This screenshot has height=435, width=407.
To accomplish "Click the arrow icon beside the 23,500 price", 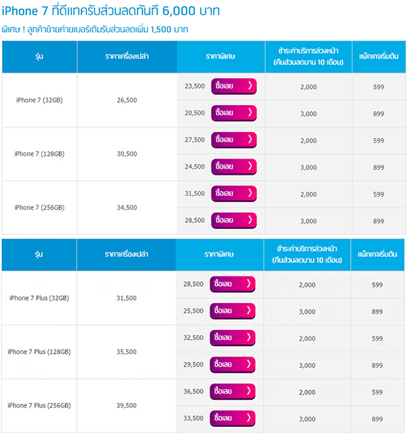I will pos(250,86).
